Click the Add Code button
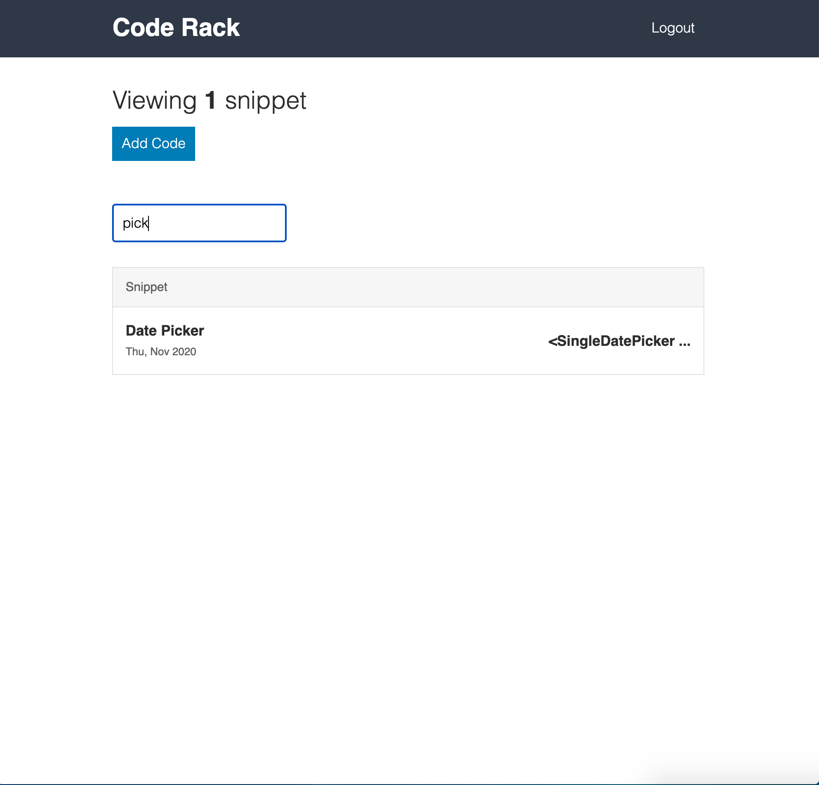The image size is (819, 785). click(x=154, y=144)
